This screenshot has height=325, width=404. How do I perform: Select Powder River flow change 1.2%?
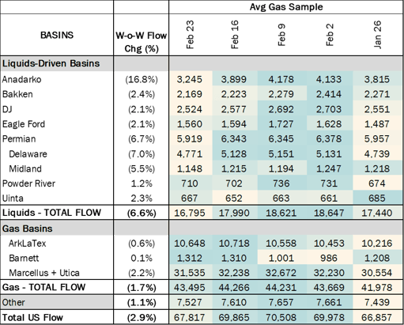tap(142, 183)
